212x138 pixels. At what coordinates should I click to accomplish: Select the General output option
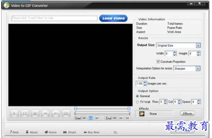click(x=137, y=96)
